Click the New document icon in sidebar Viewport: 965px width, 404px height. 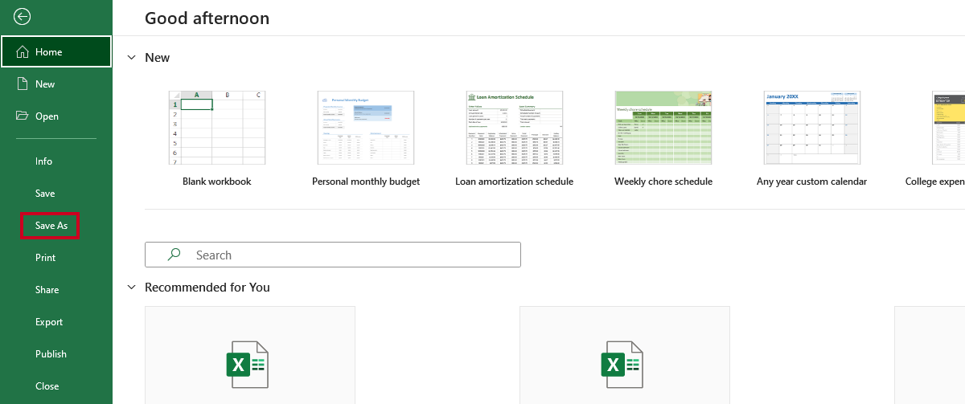(23, 84)
